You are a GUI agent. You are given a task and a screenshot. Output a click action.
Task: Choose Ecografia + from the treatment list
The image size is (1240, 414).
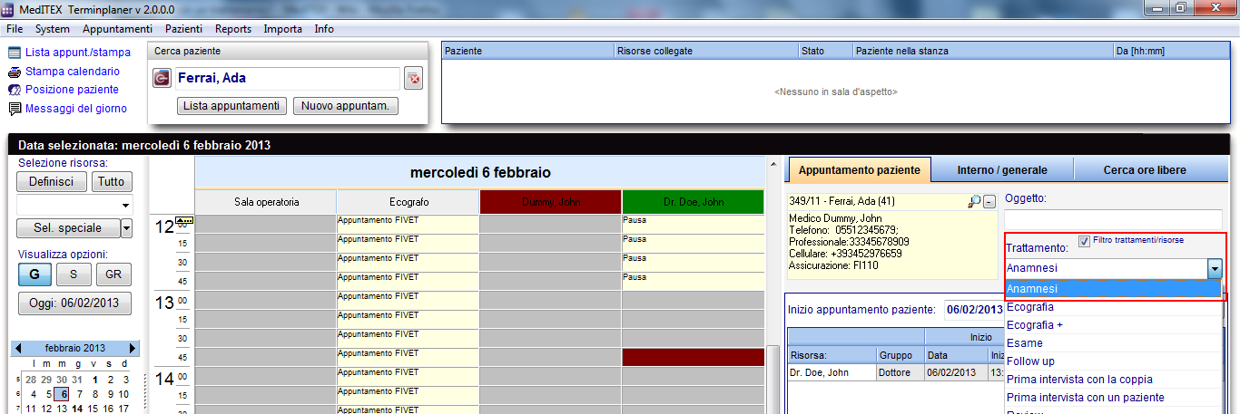point(1113,325)
